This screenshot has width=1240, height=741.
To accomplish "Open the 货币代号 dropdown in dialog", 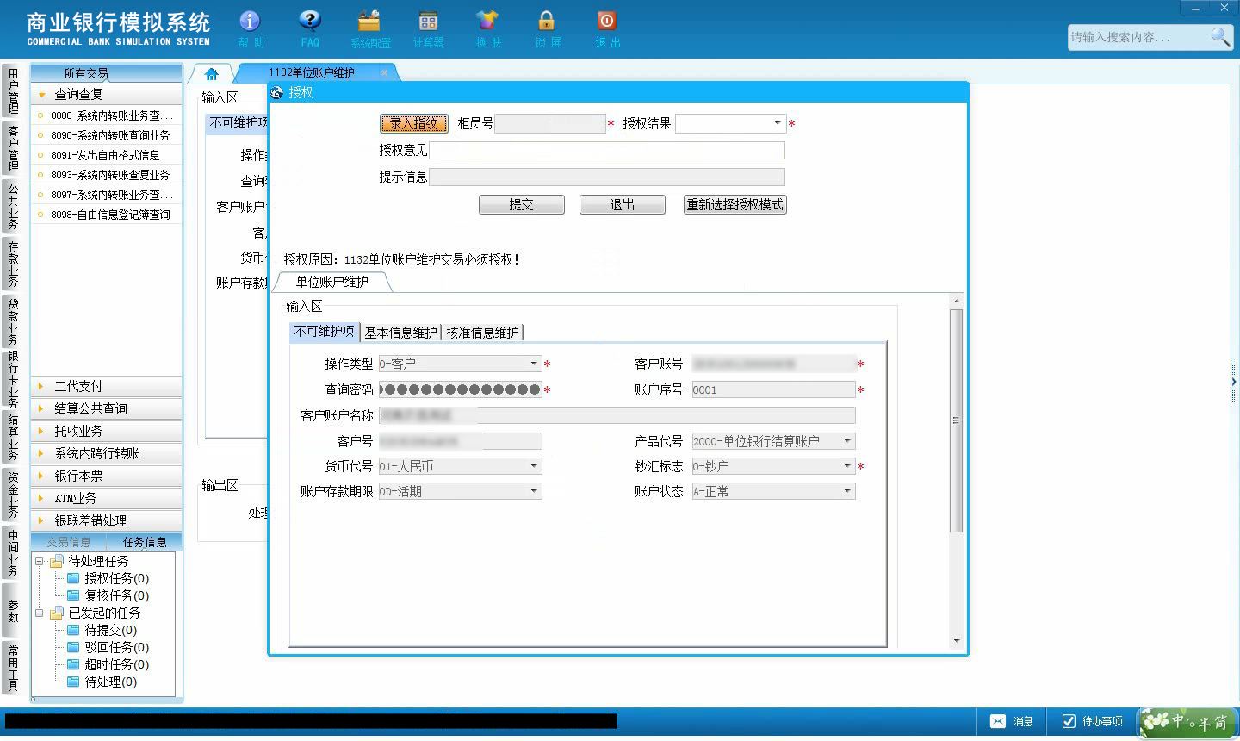I will click(534, 466).
